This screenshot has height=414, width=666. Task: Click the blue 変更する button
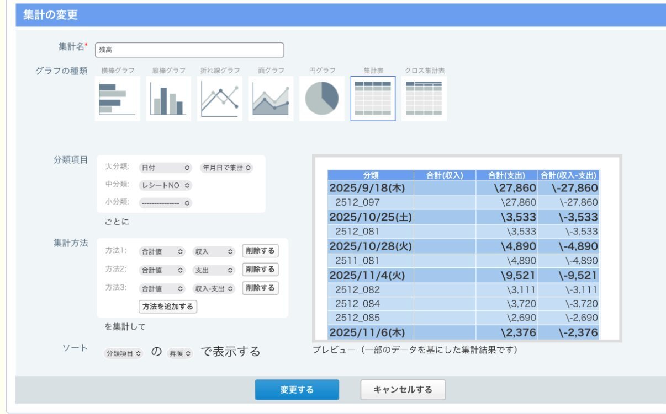pyautogui.click(x=297, y=390)
